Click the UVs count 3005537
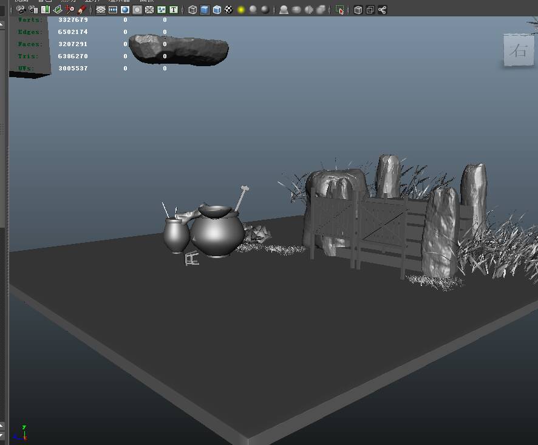This screenshot has width=538, height=445. (73, 69)
